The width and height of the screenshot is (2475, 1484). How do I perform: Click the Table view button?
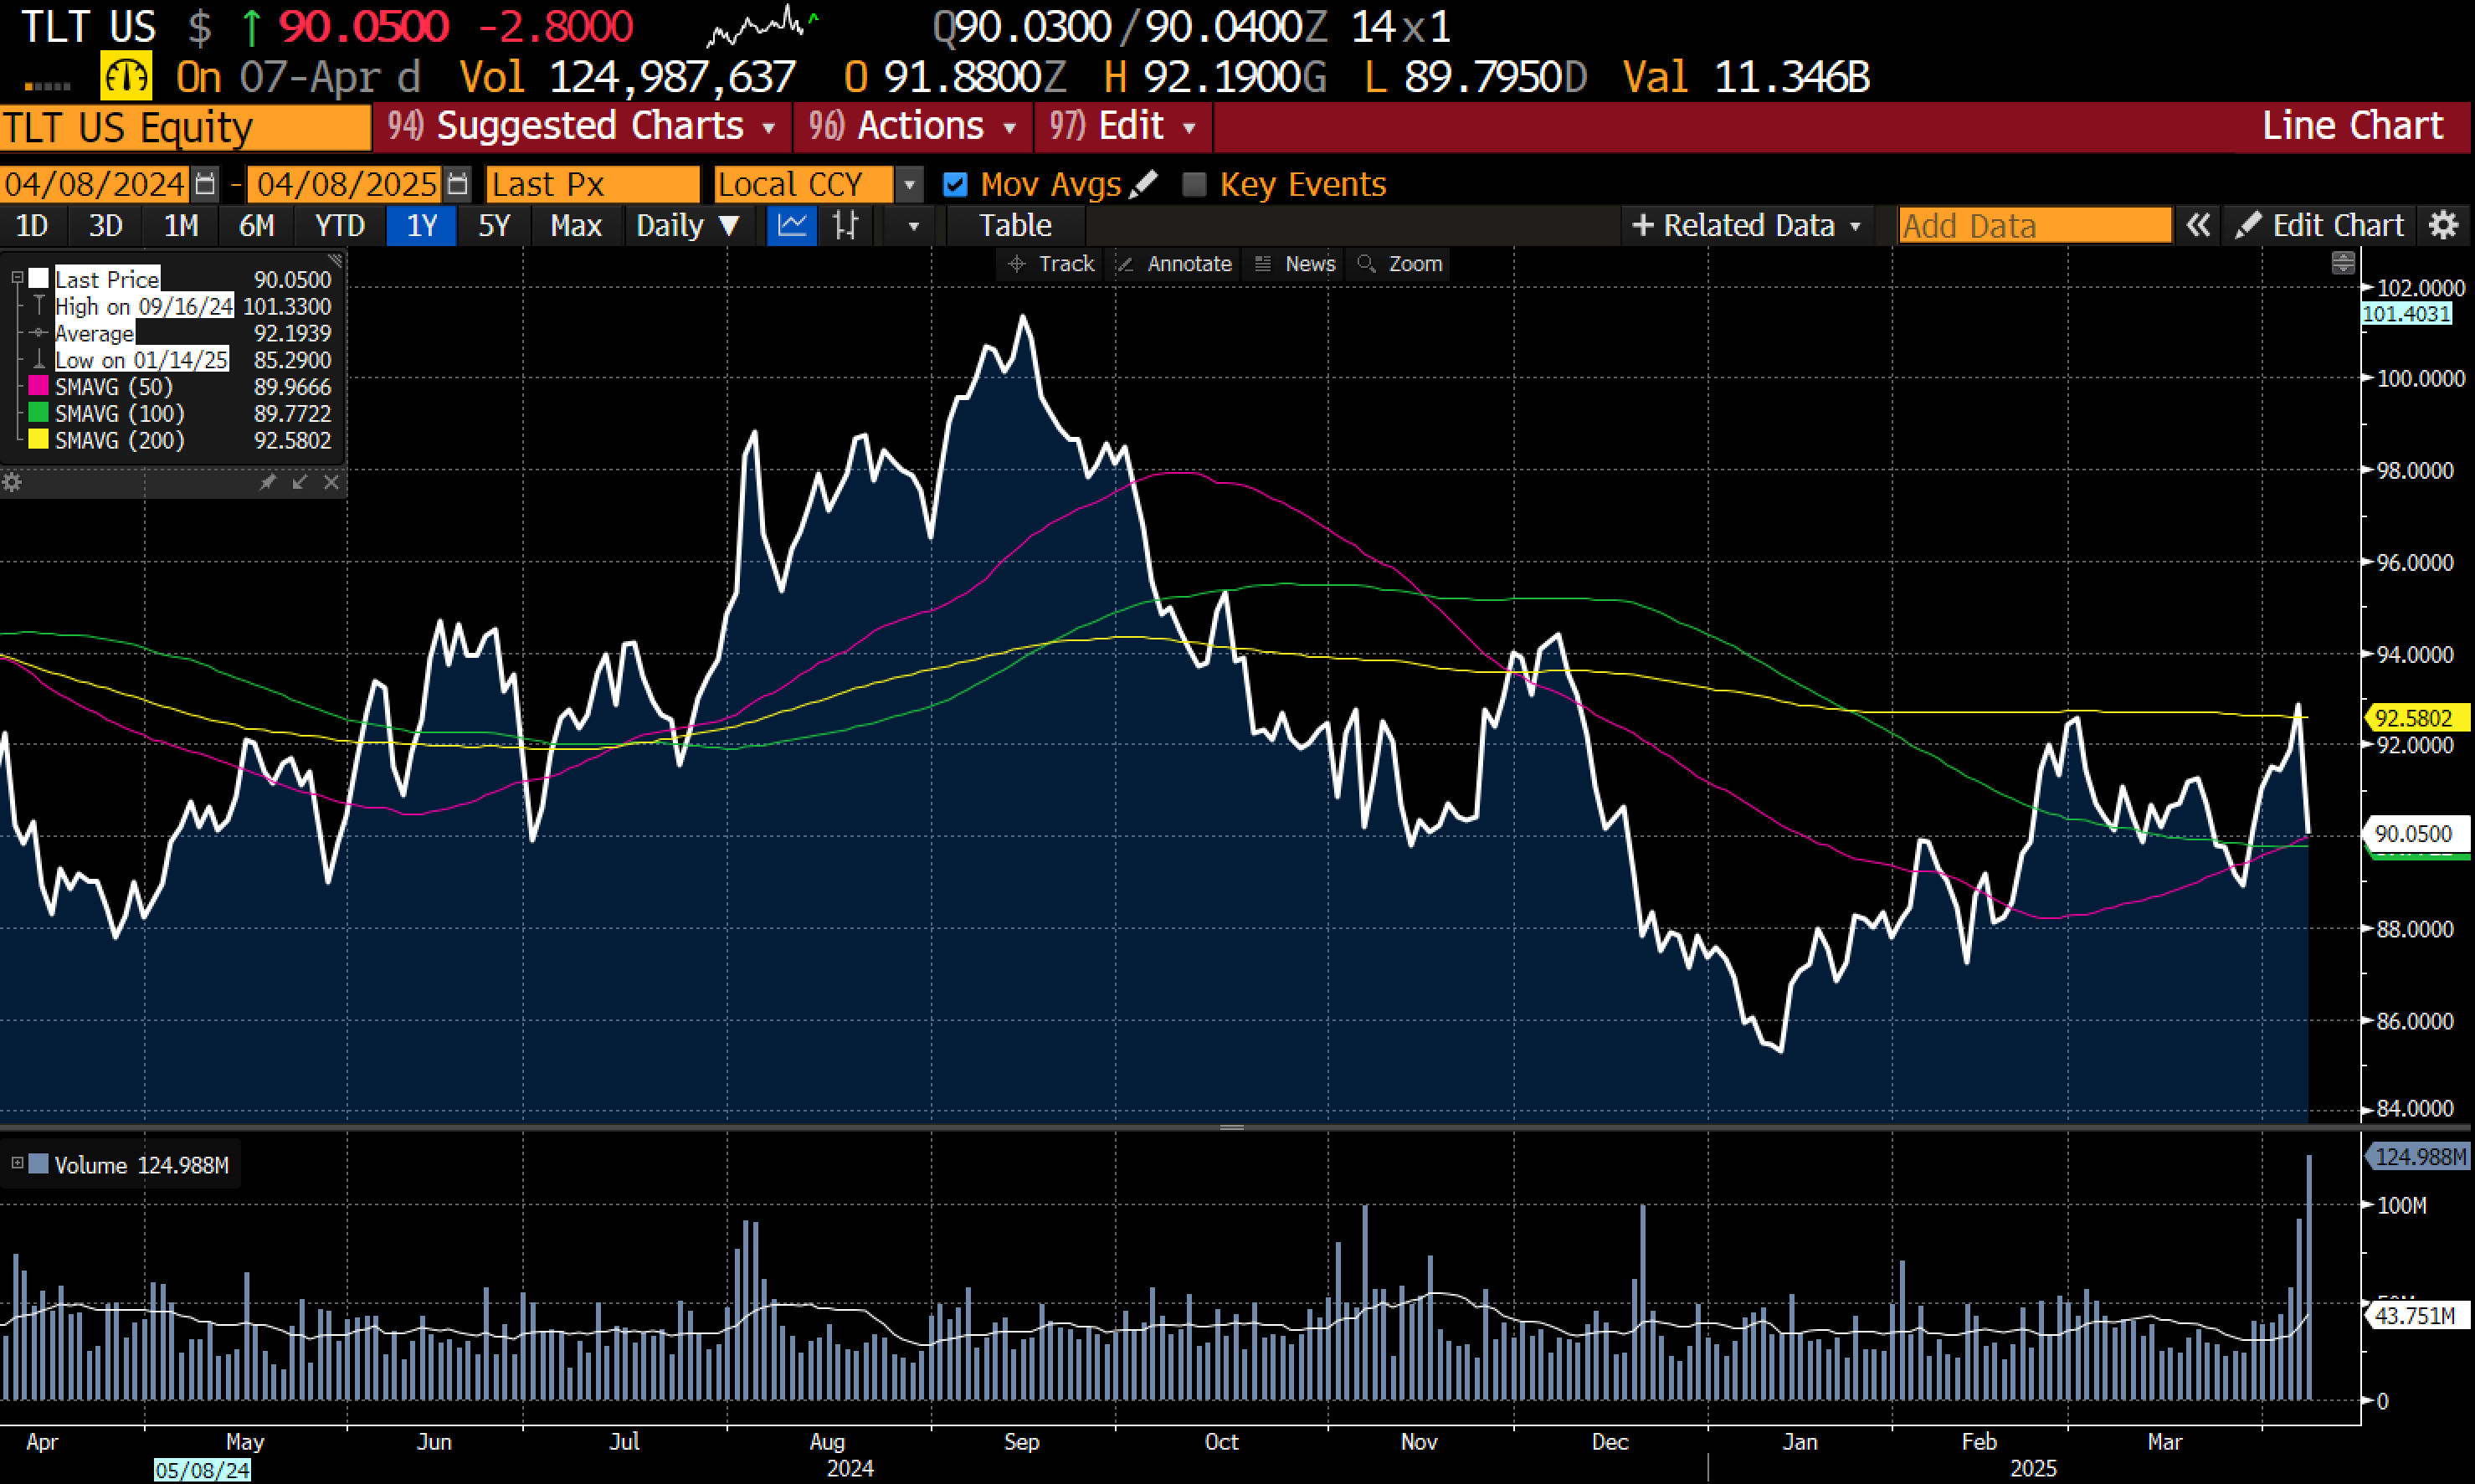1014,225
